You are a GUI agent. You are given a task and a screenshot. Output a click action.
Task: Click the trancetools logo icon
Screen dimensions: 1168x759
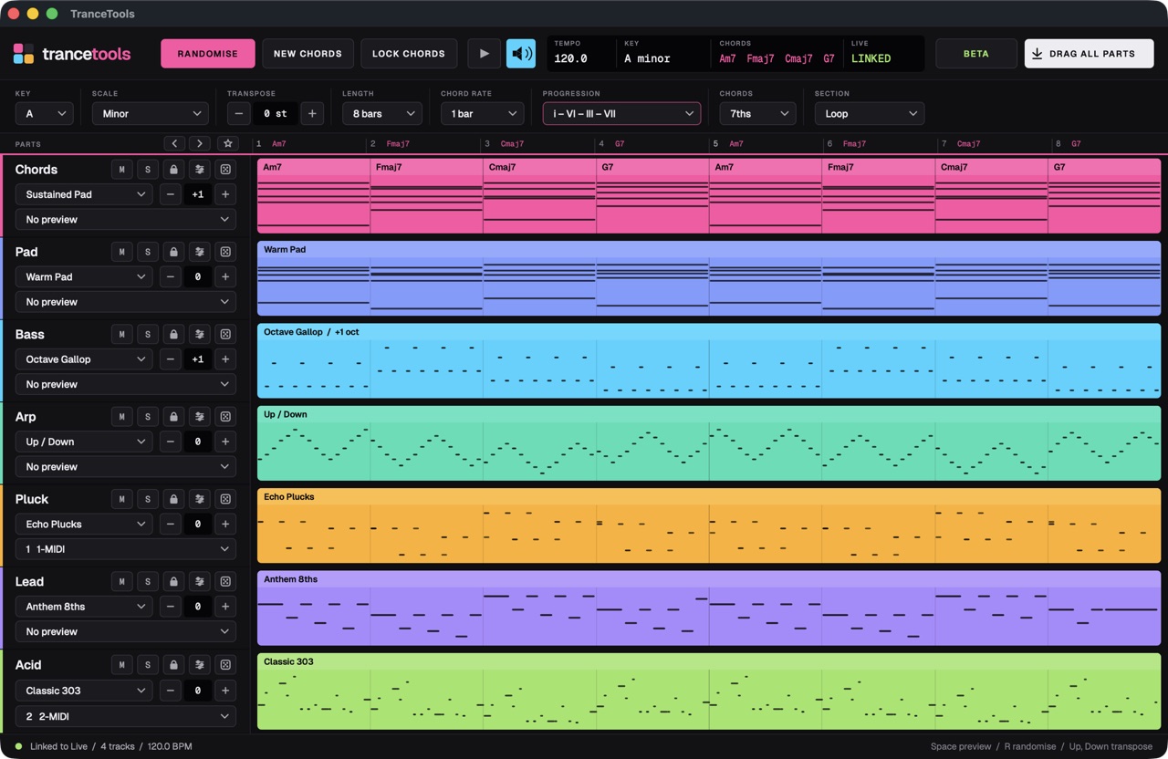click(24, 54)
